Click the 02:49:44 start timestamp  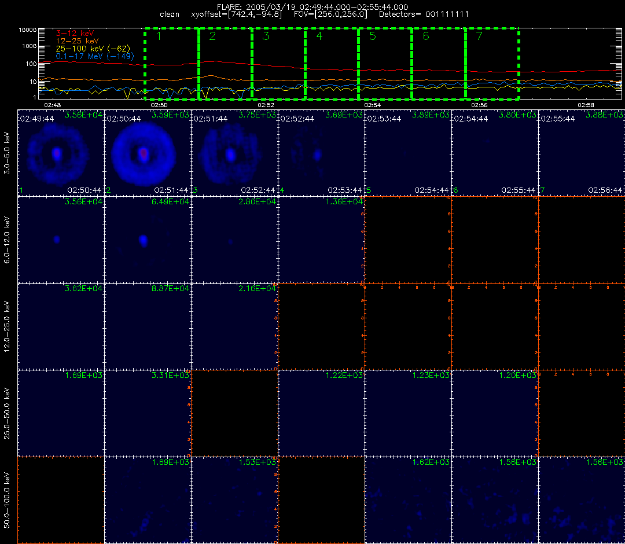click(x=37, y=119)
